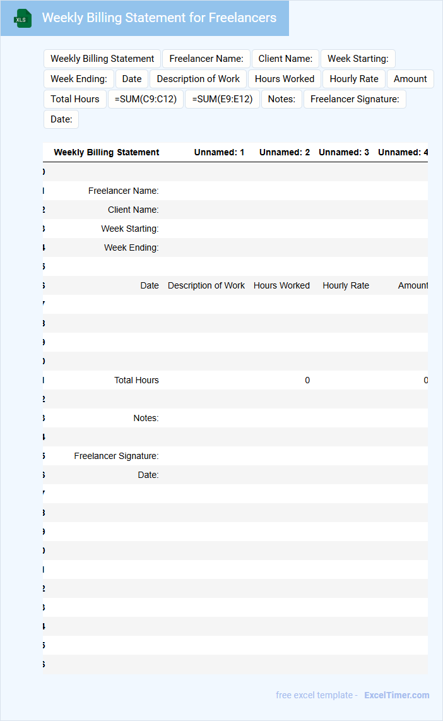Select the 'Description of Work' table cell
The image size is (443, 721).
point(206,285)
